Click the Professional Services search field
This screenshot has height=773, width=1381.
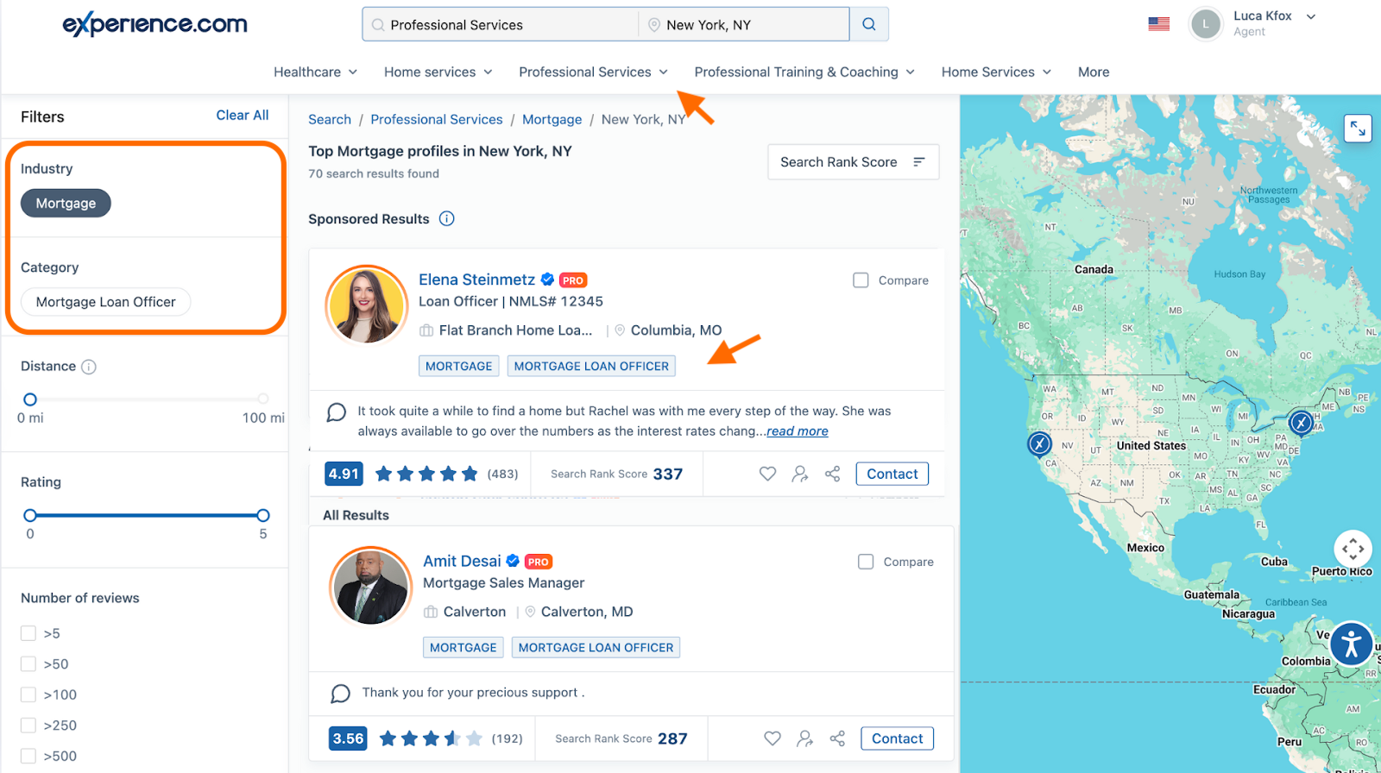point(501,25)
